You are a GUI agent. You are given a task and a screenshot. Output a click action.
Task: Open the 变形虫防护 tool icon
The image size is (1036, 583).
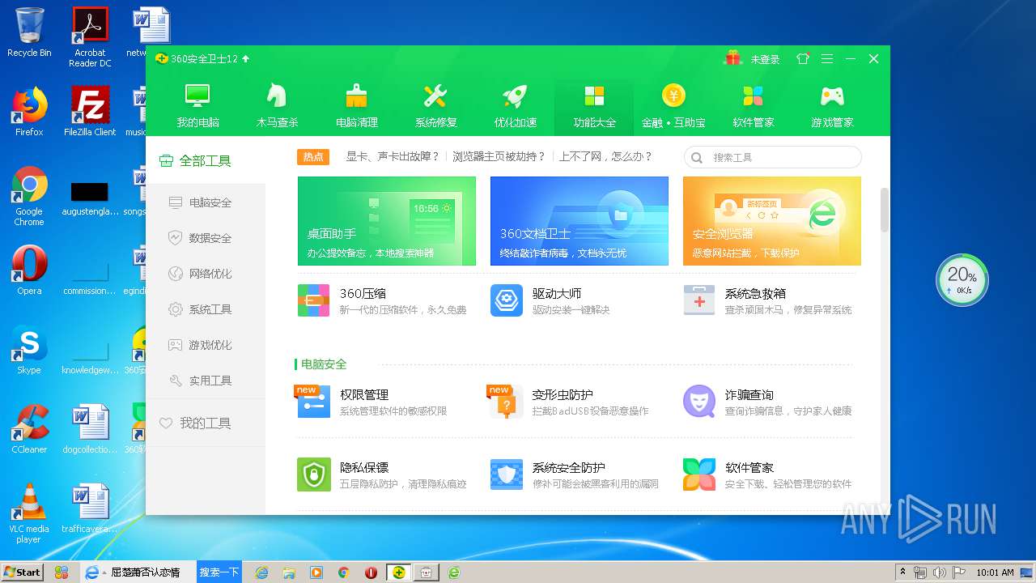pyautogui.click(x=506, y=402)
